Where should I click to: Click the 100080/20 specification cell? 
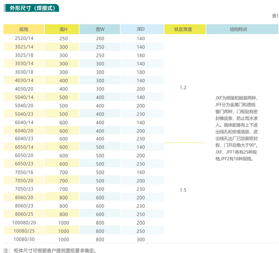[24, 222]
